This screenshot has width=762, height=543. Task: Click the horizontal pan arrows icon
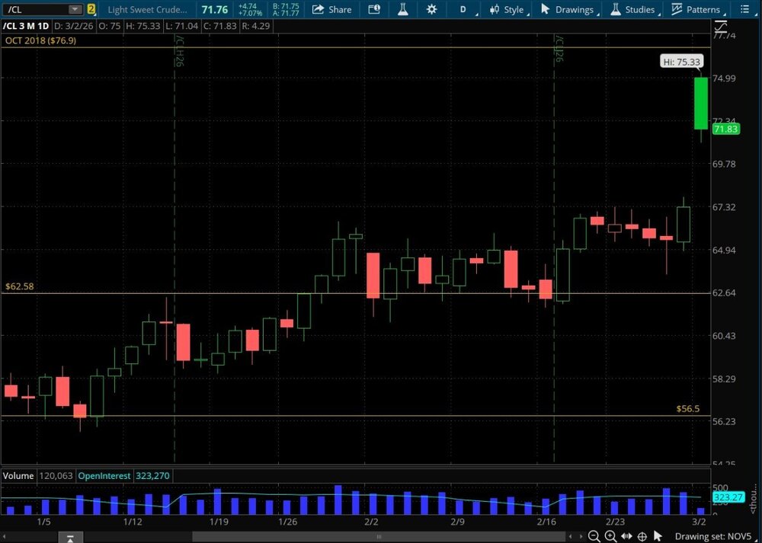[x=627, y=537]
